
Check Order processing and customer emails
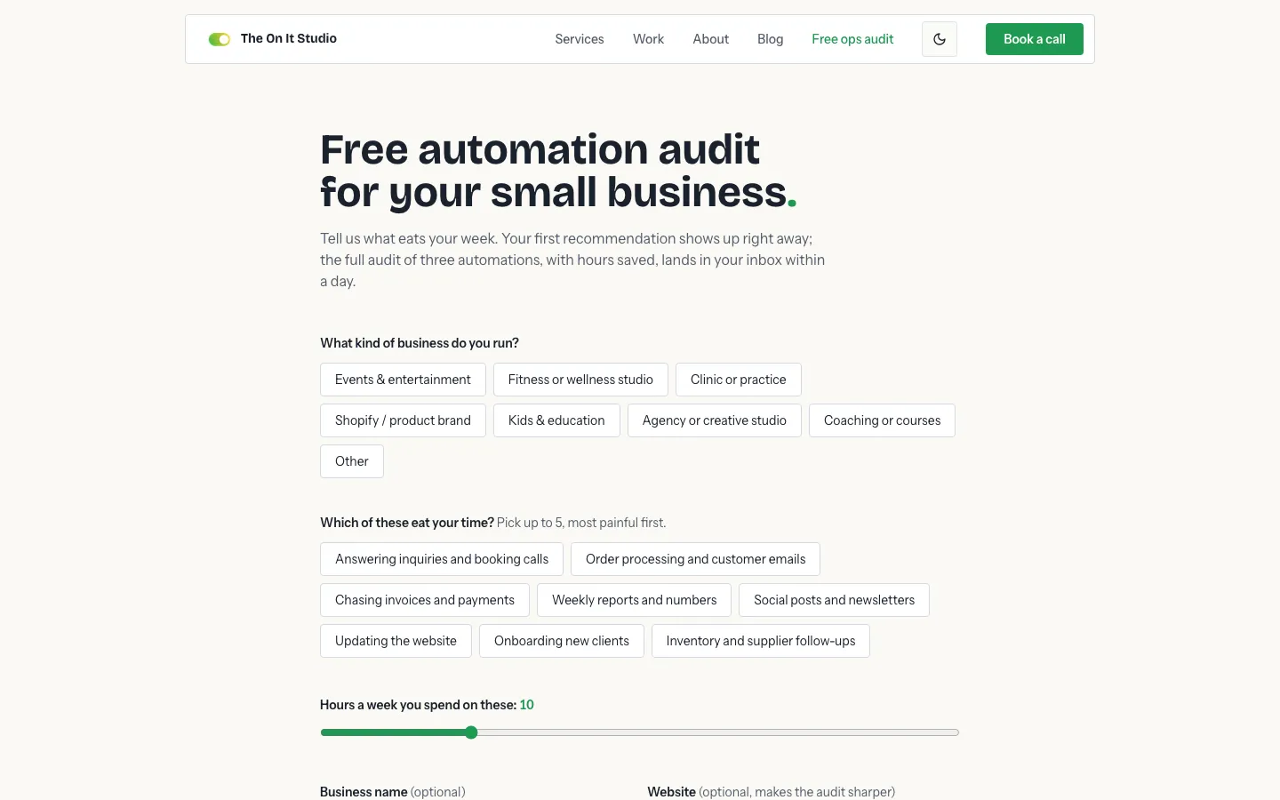click(x=695, y=559)
